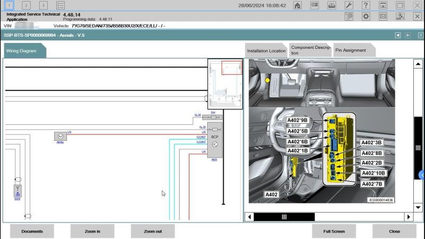Close the Aerials document panel
The height and width of the screenshot is (239, 425).
click(x=420, y=35)
